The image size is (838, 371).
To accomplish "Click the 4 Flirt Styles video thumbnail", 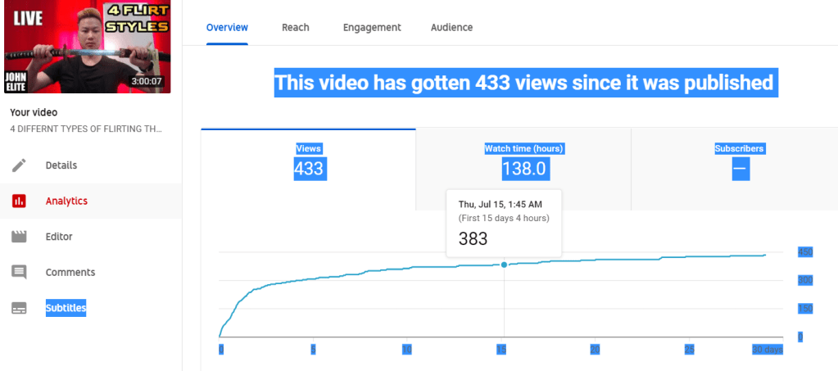I will tap(86, 47).
